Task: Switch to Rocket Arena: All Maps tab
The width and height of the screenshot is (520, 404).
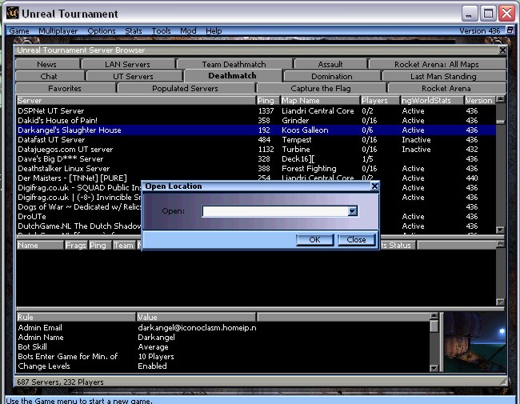Action: [437, 64]
